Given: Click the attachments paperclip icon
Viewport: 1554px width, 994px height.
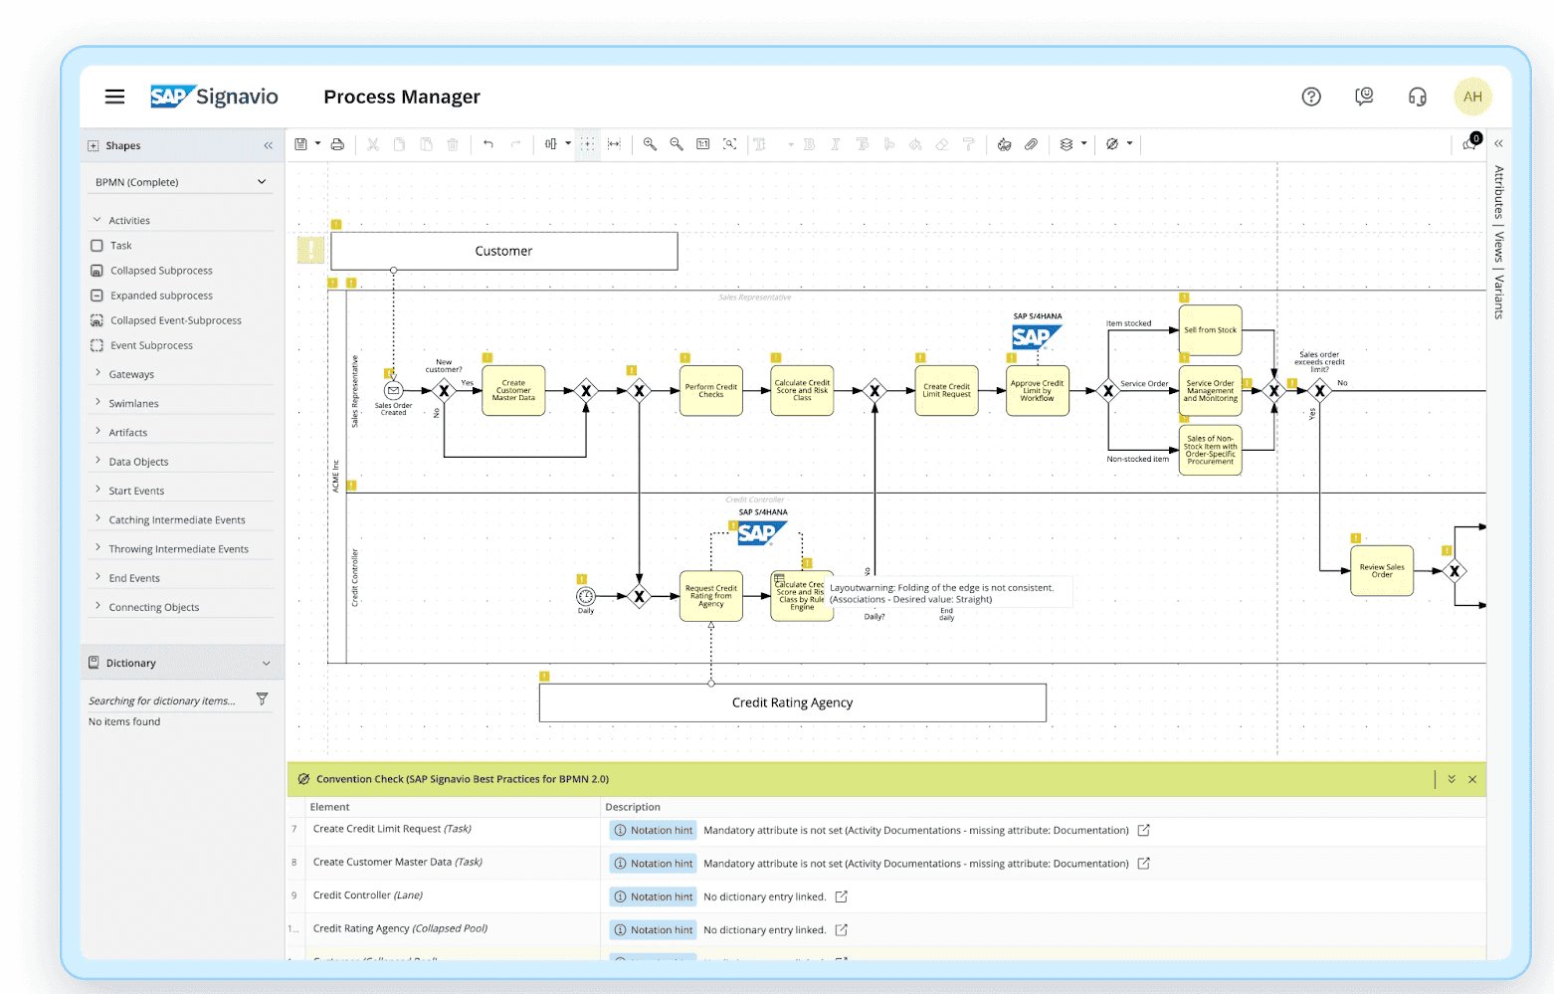Looking at the screenshot, I should tap(1032, 144).
